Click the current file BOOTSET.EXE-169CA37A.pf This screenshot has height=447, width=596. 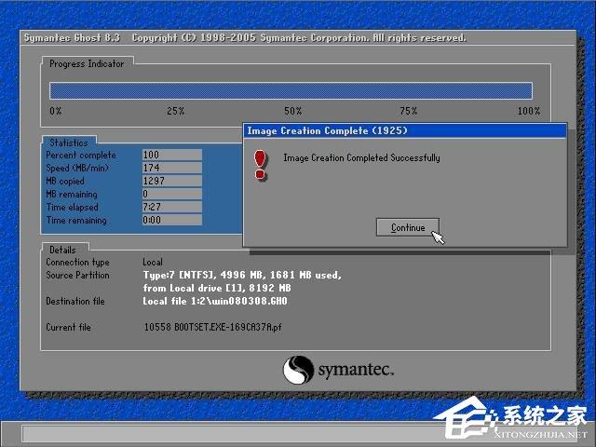(213, 327)
